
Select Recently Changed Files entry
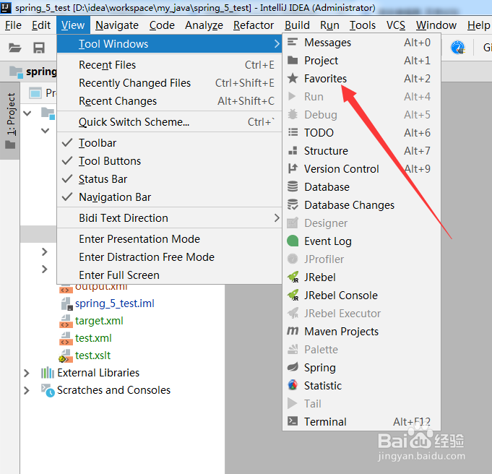[170, 83]
